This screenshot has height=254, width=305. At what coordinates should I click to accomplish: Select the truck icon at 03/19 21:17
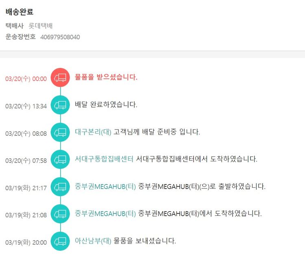pyautogui.click(x=60, y=187)
